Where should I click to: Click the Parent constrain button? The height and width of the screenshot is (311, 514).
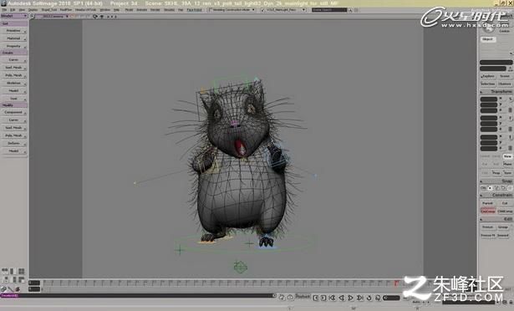coord(488,203)
